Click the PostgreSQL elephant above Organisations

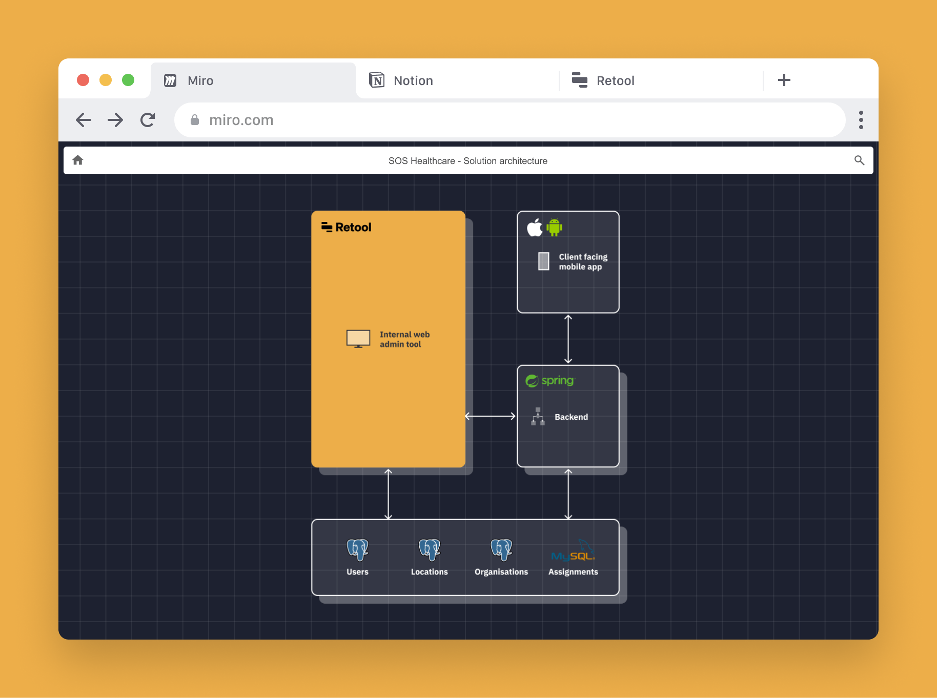pyautogui.click(x=501, y=549)
